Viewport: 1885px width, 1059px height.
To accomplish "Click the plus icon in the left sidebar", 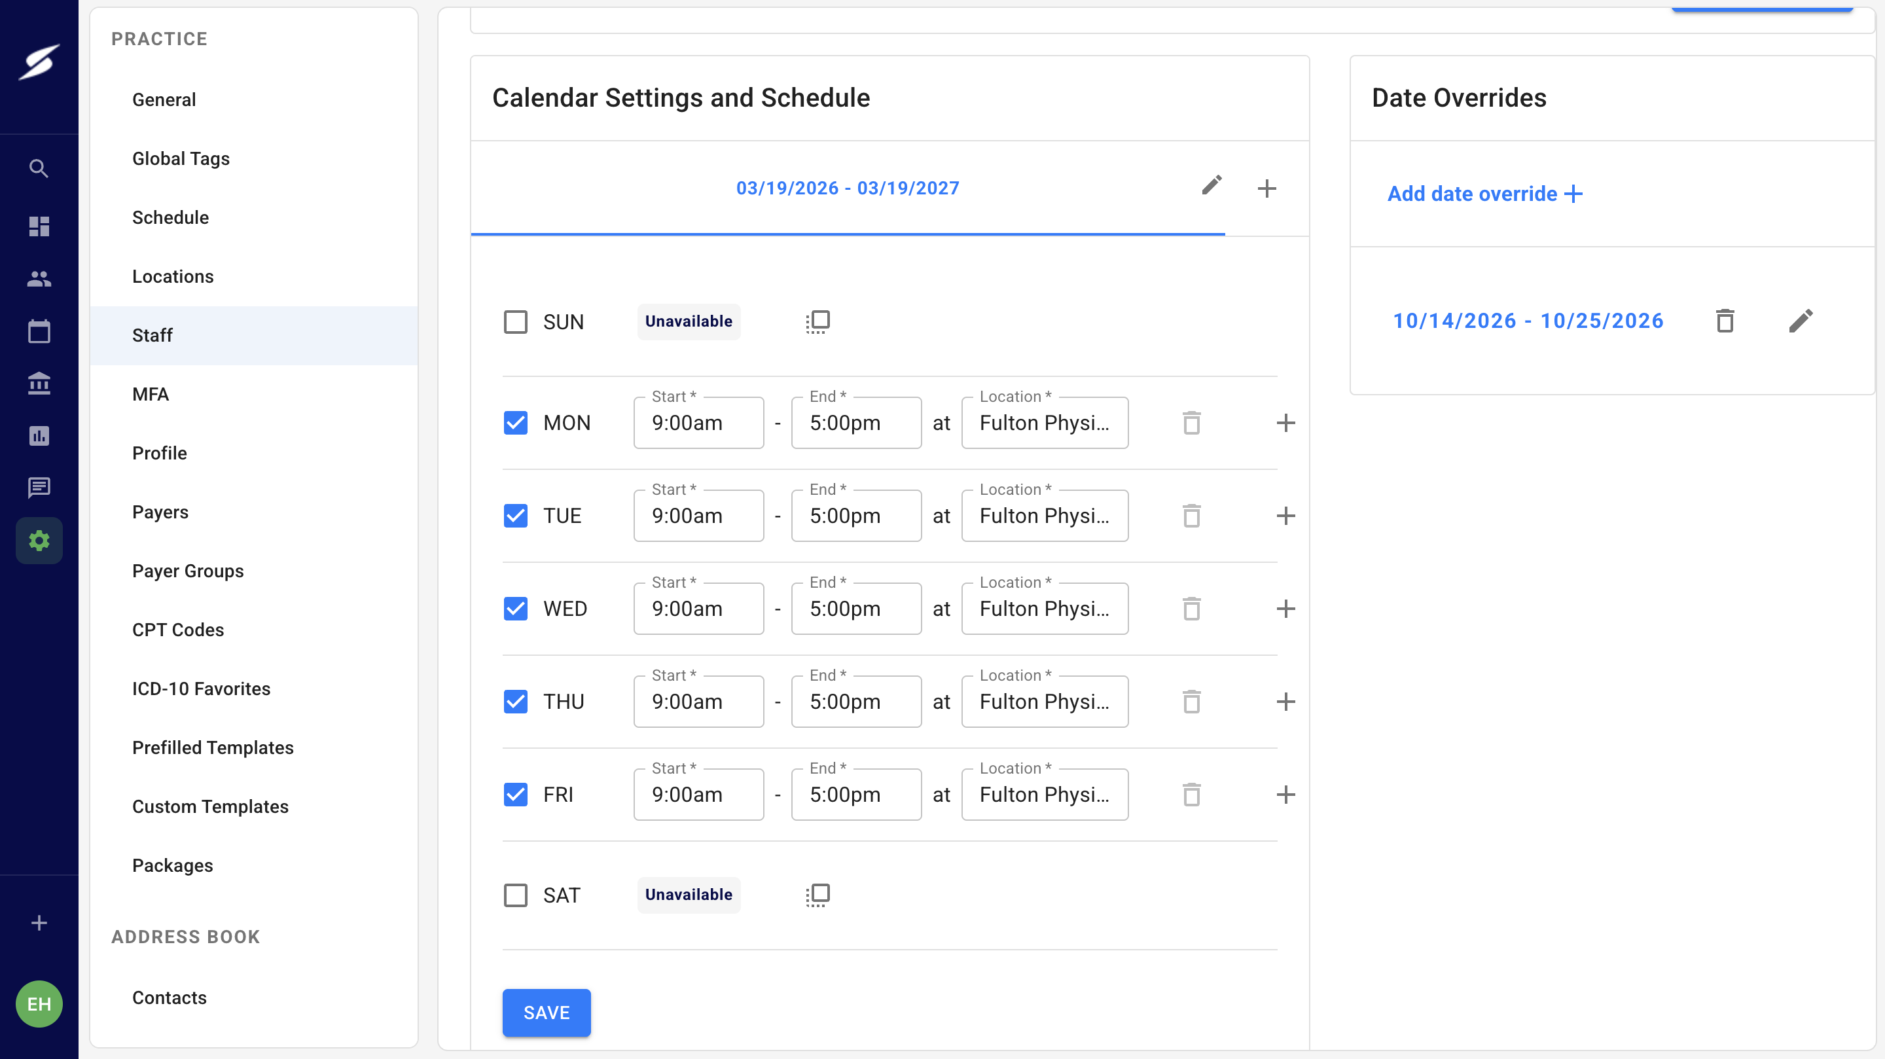I will [x=39, y=923].
